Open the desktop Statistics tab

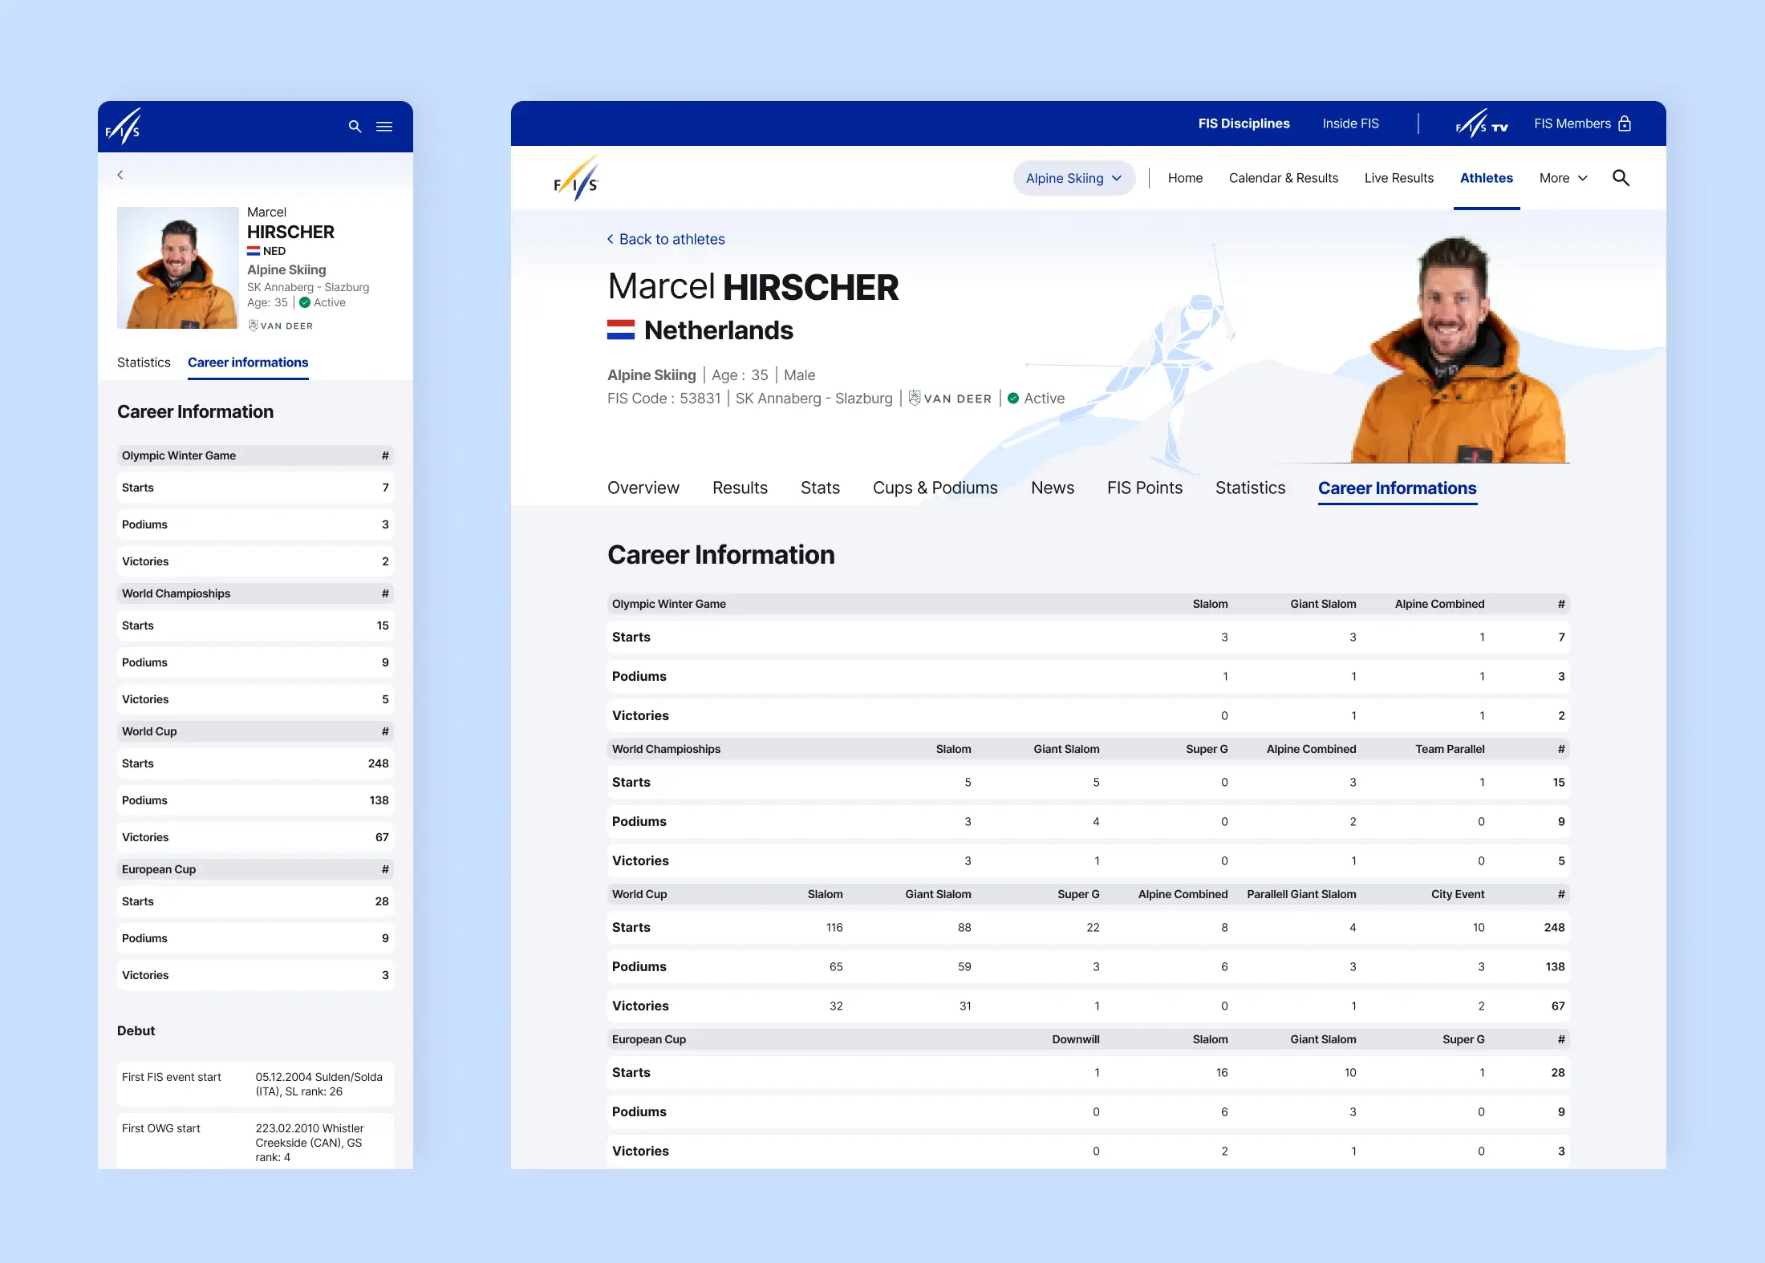click(1250, 488)
